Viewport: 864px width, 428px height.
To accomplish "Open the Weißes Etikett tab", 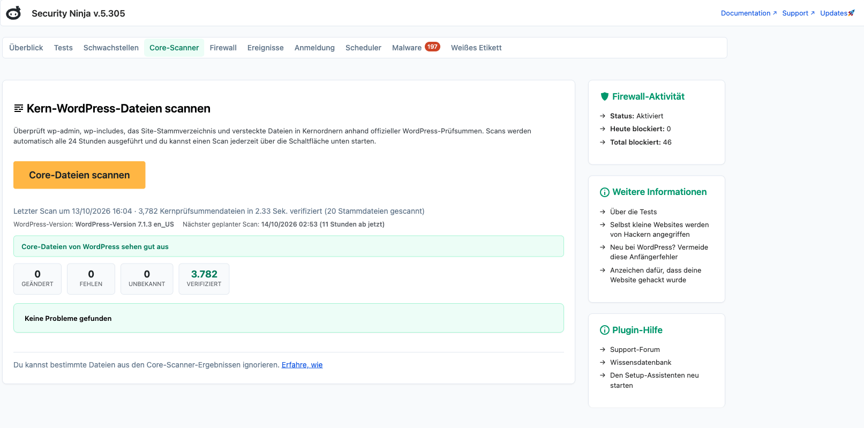I will [x=476, y=48].
